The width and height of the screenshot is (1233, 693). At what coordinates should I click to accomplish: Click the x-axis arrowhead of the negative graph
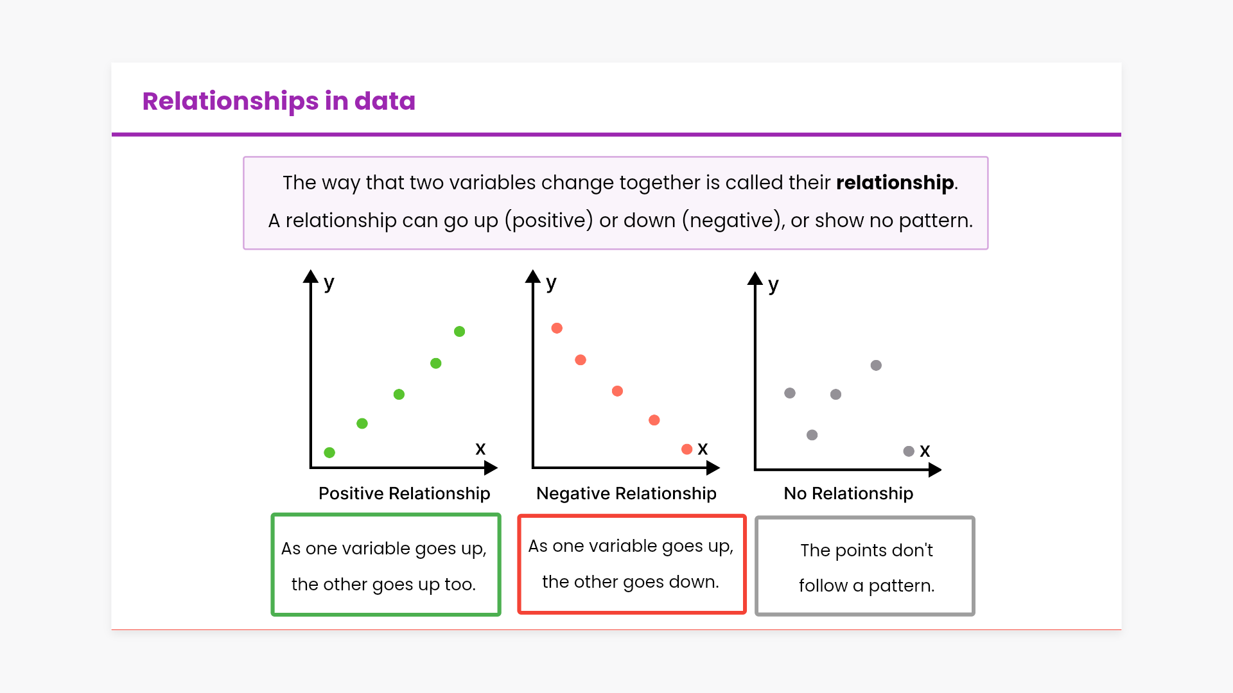(x=713, y=468)
